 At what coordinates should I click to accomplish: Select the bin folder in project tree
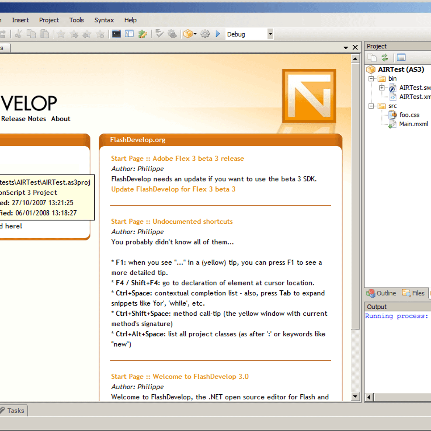(x=392, y=79)
